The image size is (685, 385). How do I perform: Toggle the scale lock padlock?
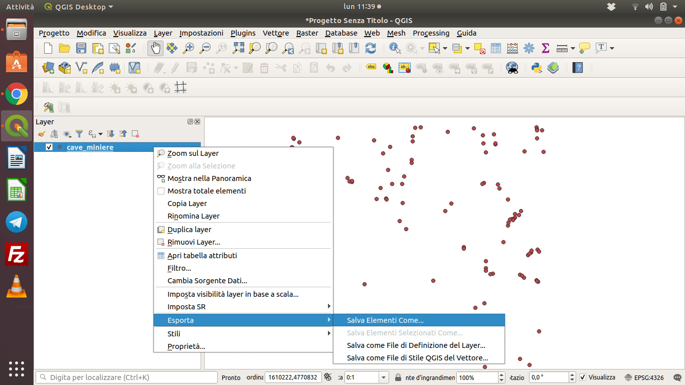(x=398, y=377)
